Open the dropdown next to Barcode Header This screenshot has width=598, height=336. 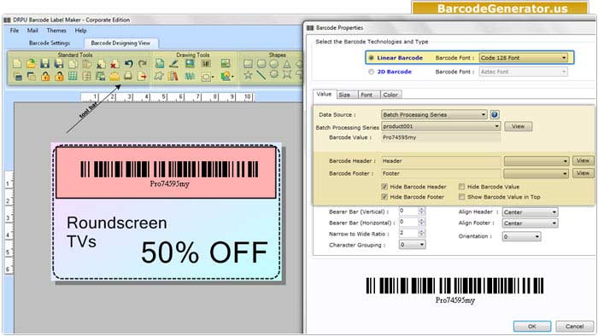click(536, 161)
